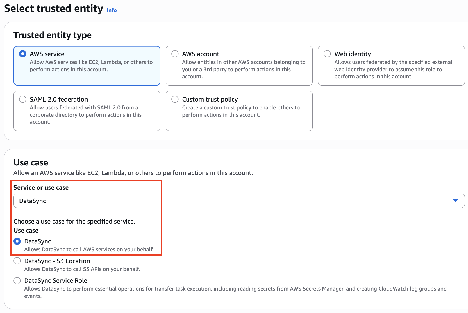The image size is (468, 313).
Task: Click the 'Choose a use case for the specified service.' text
Action: 74,221
